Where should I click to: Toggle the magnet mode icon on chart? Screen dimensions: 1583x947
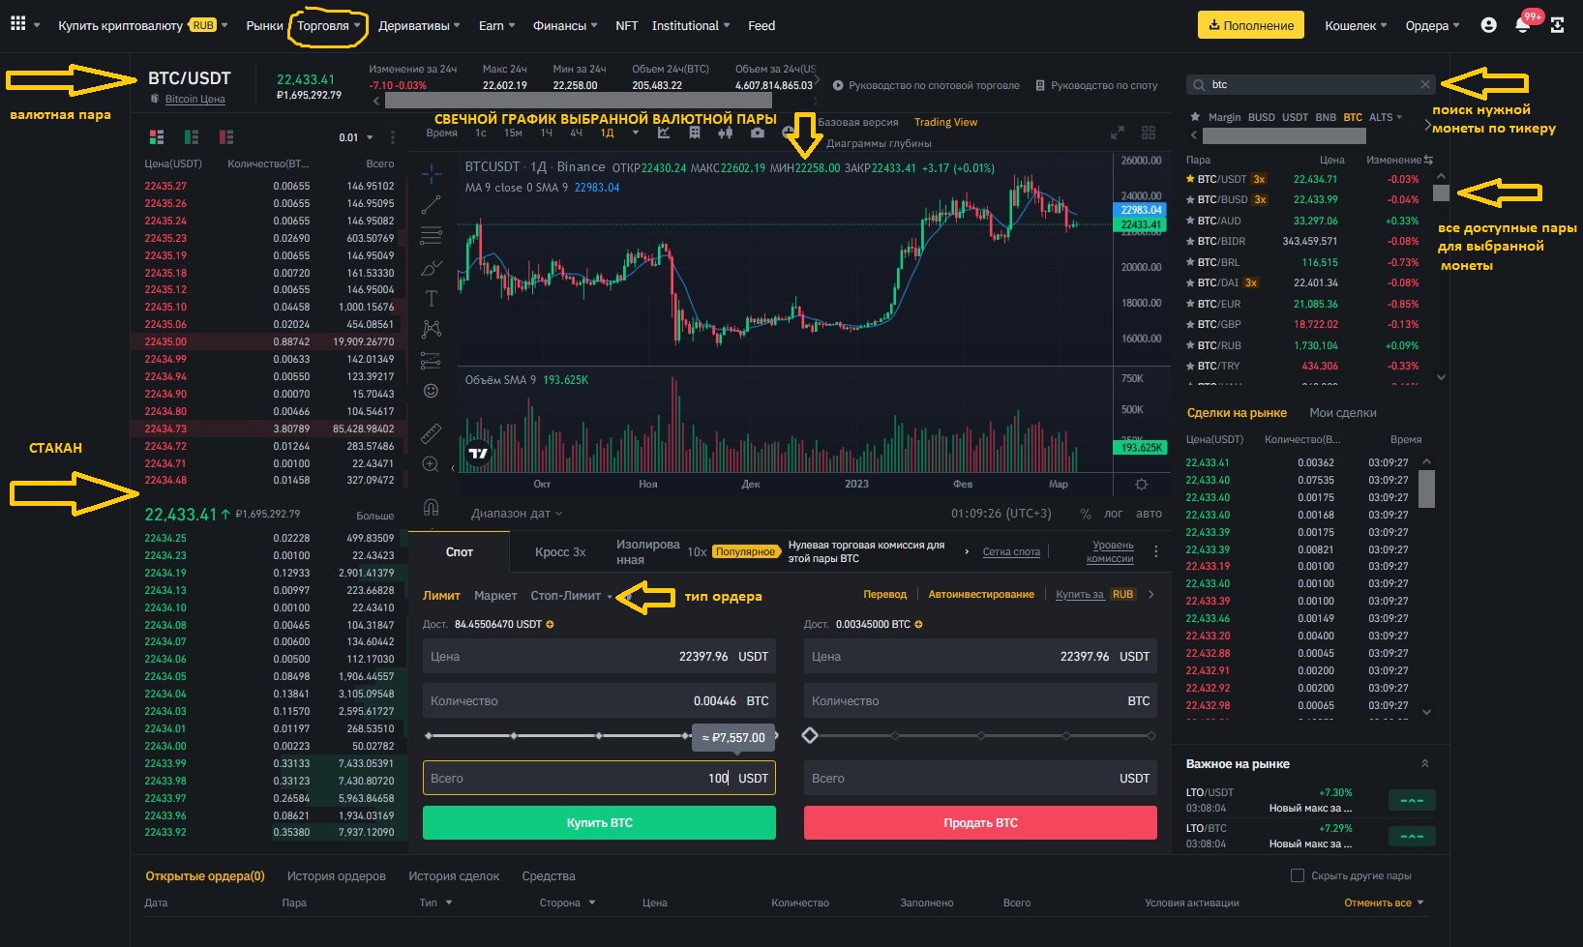pyautogui.click(x=432, y=507)
